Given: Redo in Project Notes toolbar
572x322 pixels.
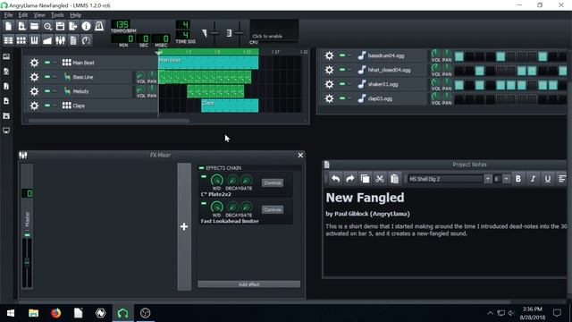Looking at the screenshot, I should pyautogui.click(x=349, y=179).
